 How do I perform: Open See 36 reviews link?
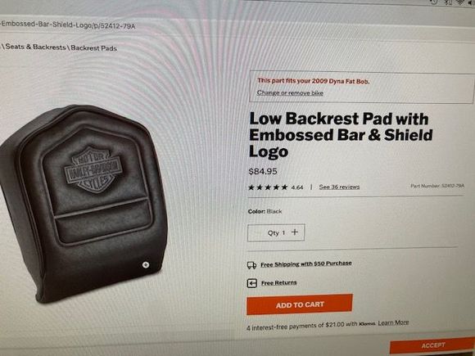click(339, 187)
